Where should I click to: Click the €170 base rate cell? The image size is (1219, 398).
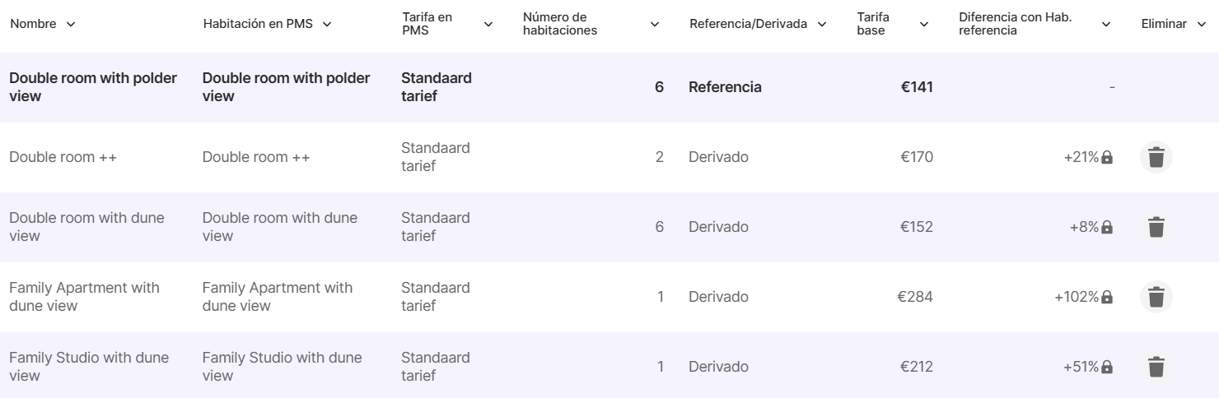917,157
